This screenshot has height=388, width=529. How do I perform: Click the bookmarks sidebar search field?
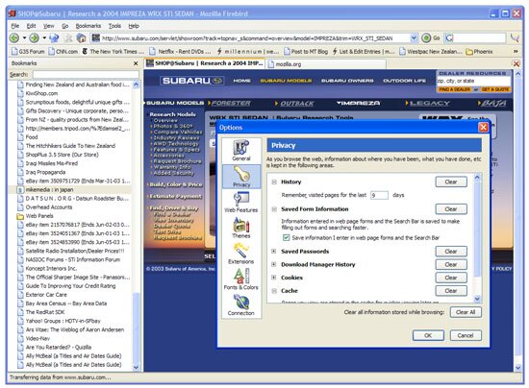click(x=86, y=75)
